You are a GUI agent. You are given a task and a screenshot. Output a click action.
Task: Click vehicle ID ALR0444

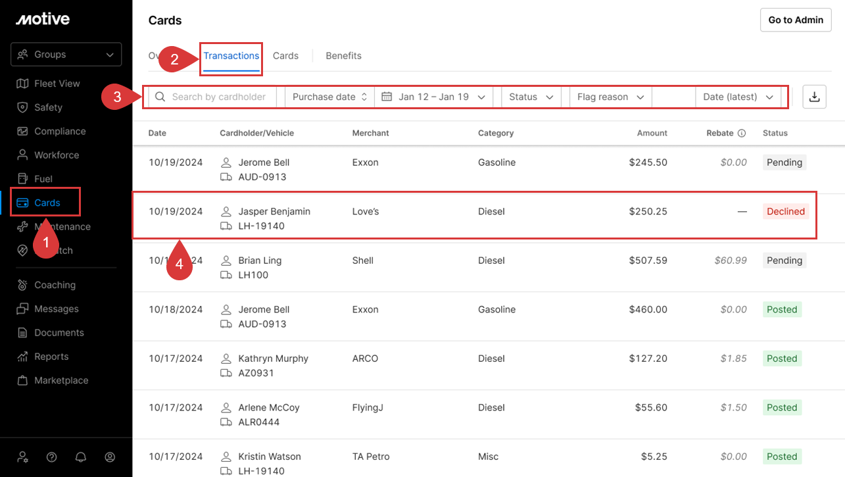(258, 422)
